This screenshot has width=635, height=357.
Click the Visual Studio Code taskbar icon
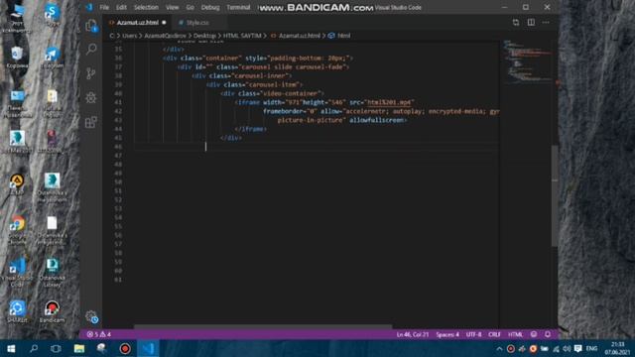click(148, 348)
